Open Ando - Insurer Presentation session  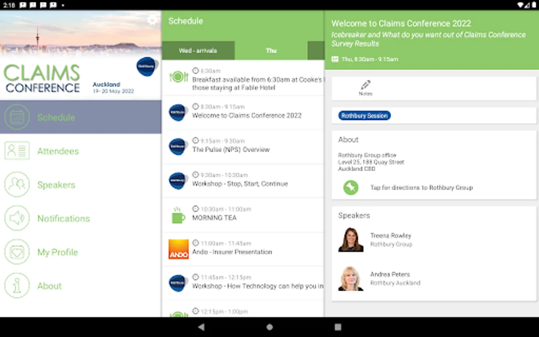pos(243,249)
